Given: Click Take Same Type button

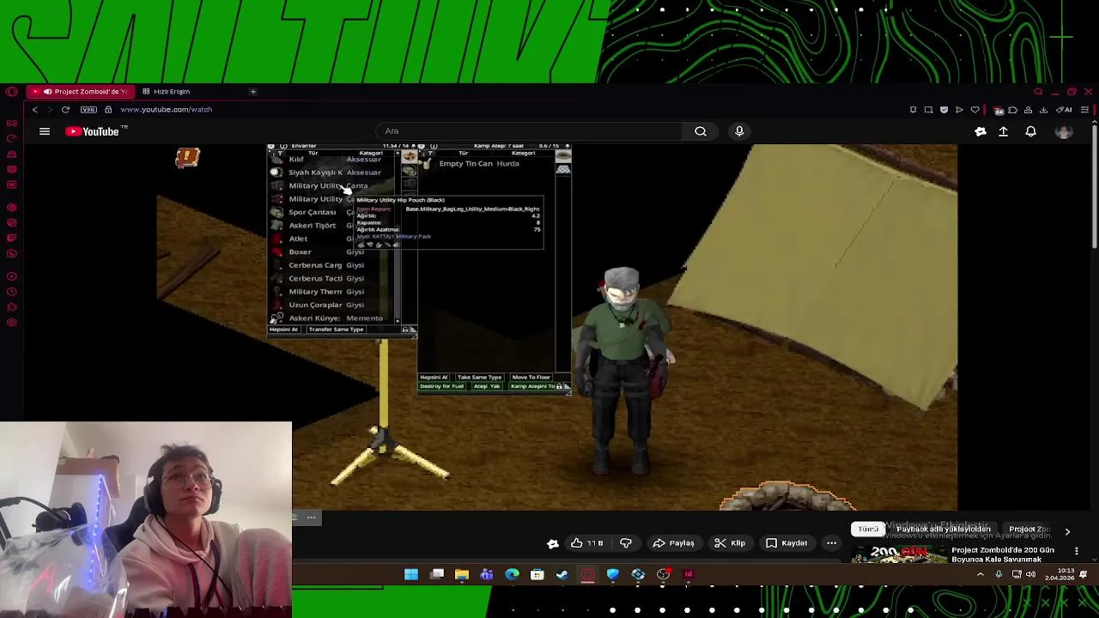Looking at the screenshot, I should [479, 378].
